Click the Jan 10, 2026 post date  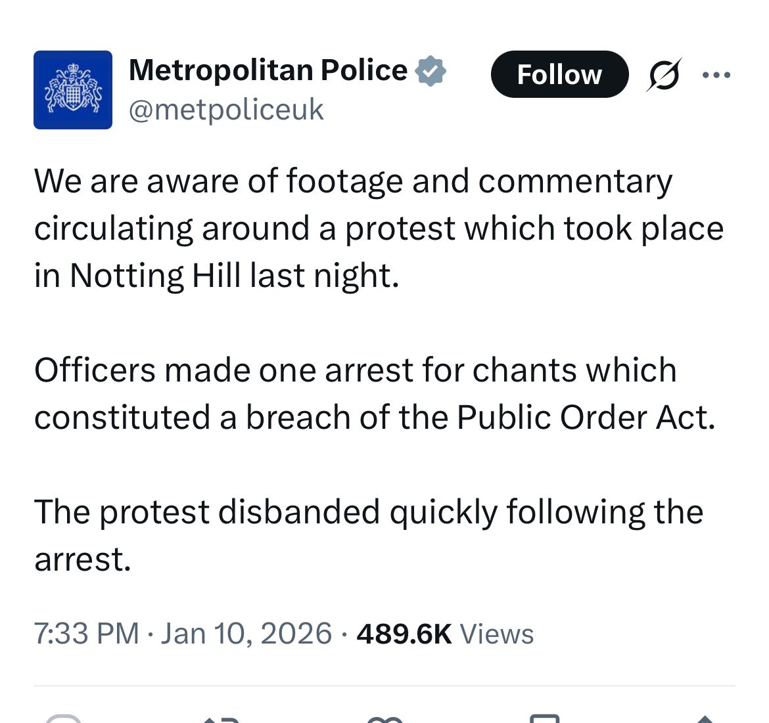coord(246,634)
